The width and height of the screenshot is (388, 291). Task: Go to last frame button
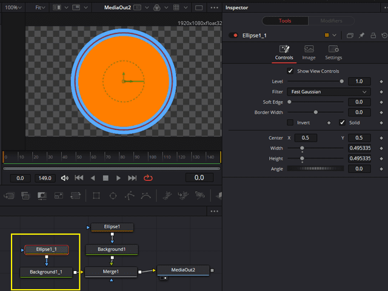point(132,178)
